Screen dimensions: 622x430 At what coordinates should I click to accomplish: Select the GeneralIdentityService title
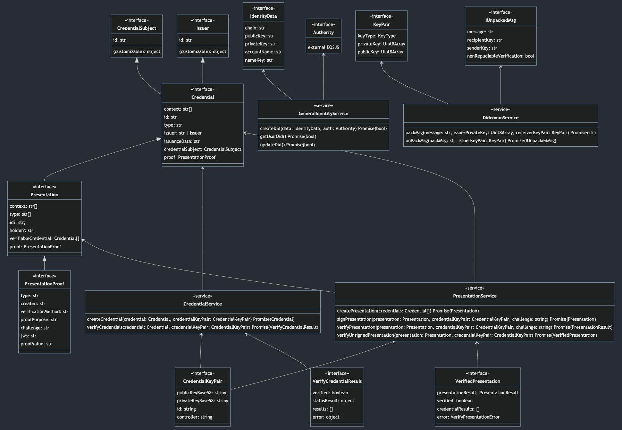pos(323,114)
